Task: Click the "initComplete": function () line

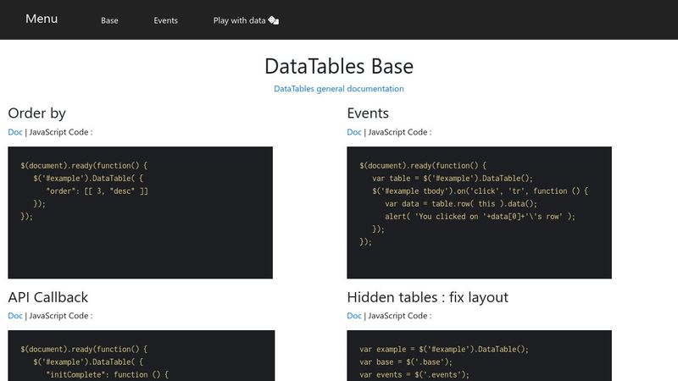Action: coord(108,375)
